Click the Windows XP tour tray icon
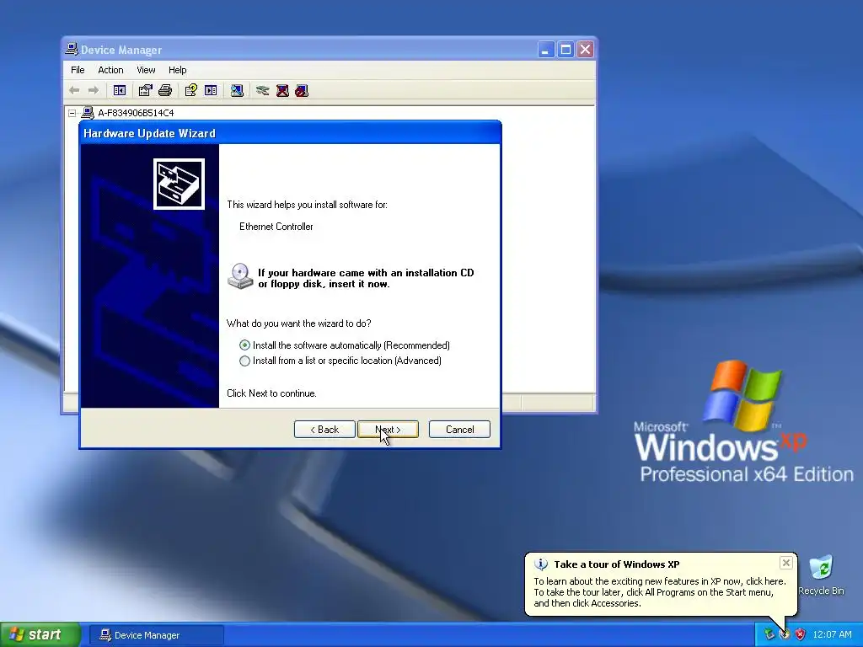Image resolution: width=863 pixels, height=647 pixels. pyautogui.click(x=785, y=634)
